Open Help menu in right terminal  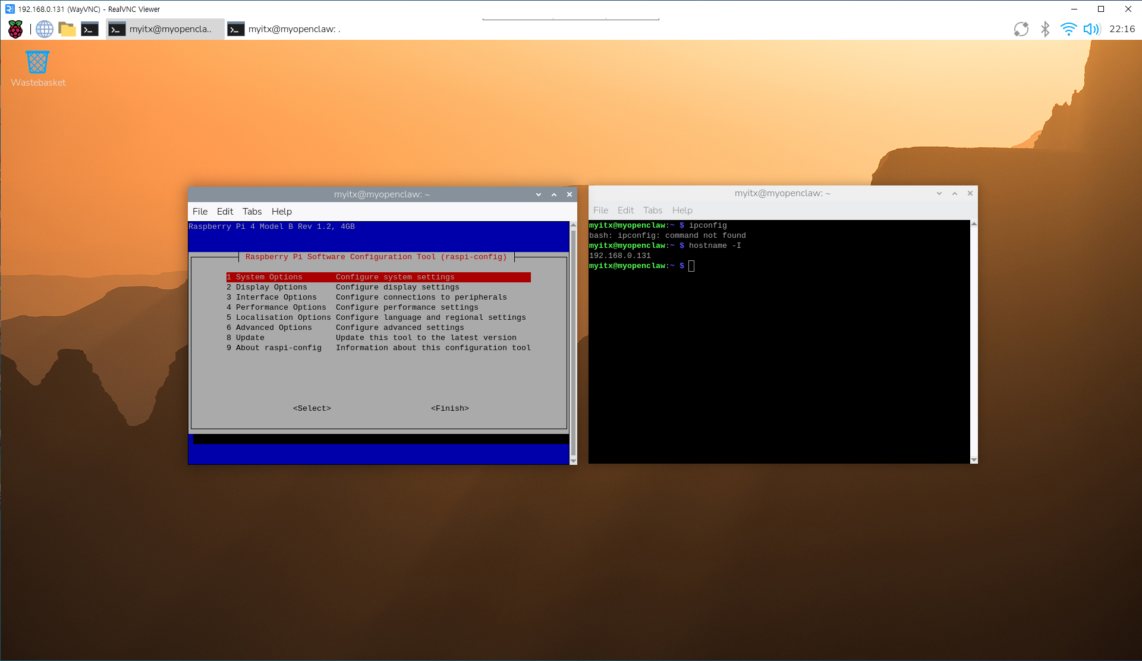(x=682, y=210)
